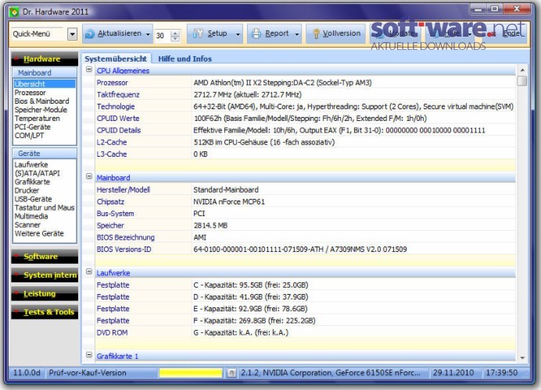Click the Vollversion key icon
This screenshot has width=541, height=390.
point(316,34)
